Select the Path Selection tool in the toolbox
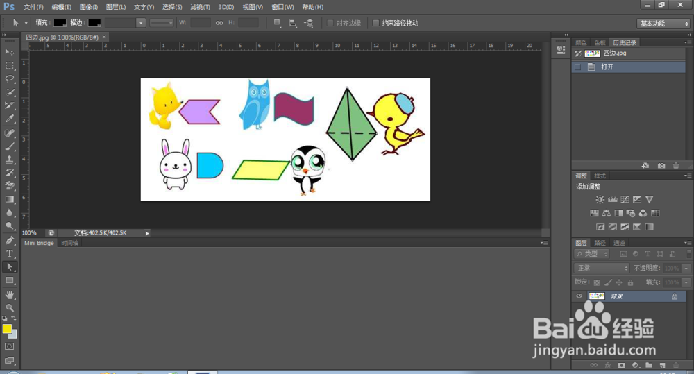This screenshot has height=374, width=694. coord(9,267)
